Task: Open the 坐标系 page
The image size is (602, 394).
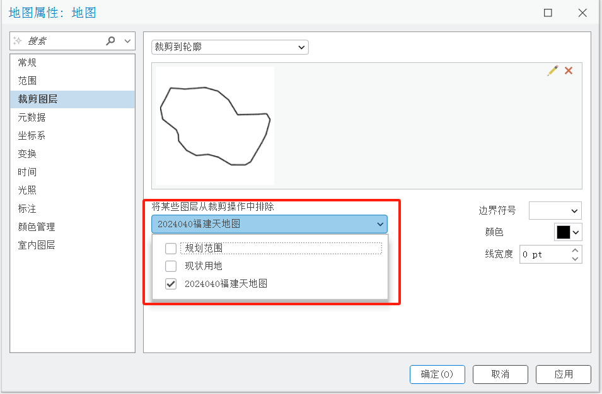Action: point(72,136)
